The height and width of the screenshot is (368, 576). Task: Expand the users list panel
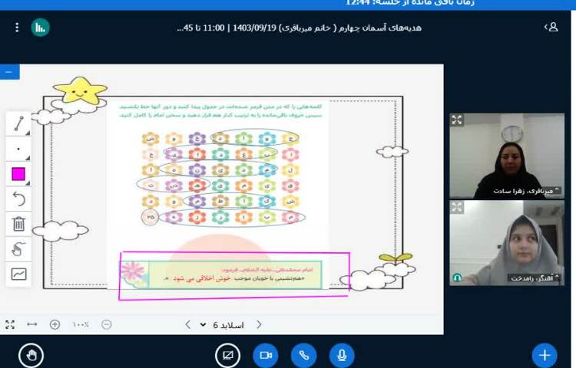pos(551,27)
